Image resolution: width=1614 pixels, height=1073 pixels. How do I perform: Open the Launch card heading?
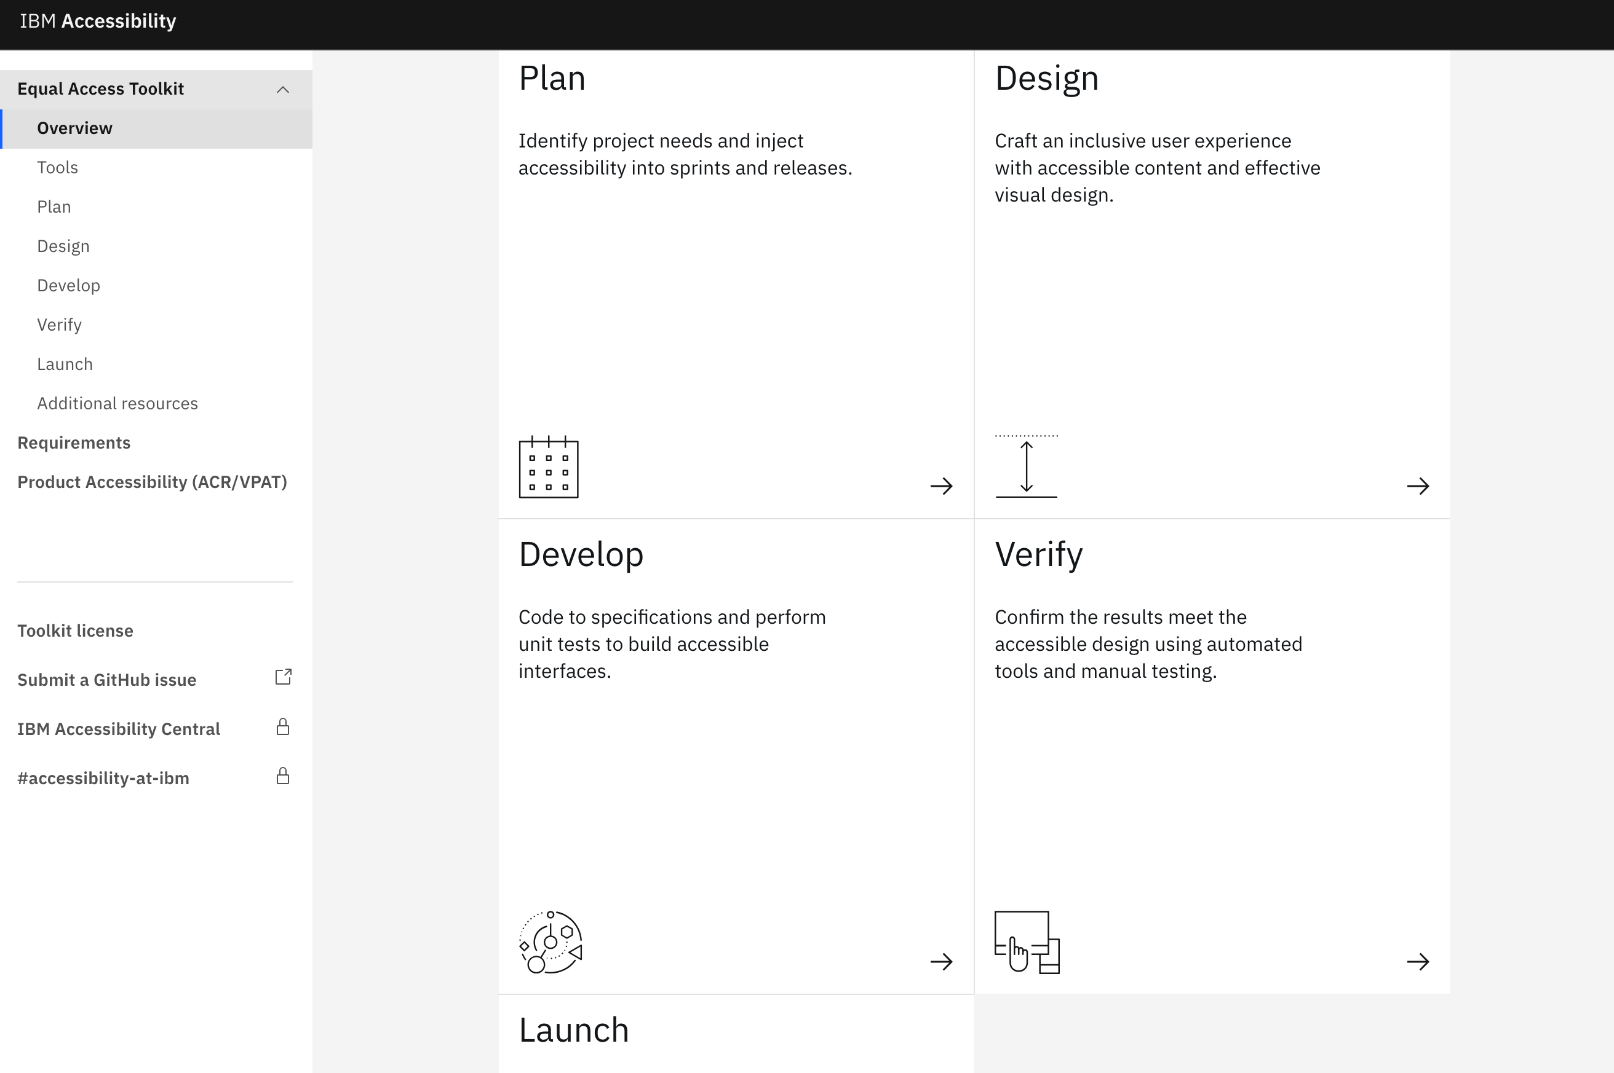pos(574,1031)
